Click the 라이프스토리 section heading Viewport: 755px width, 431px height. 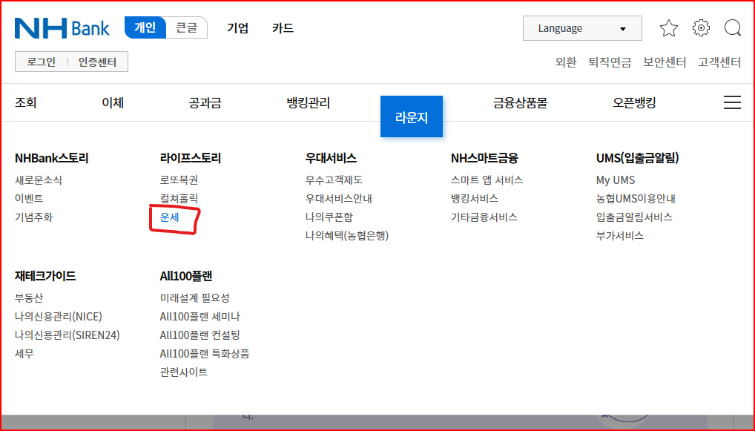point(190,158)
